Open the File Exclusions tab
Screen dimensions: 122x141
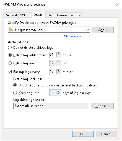57,15
